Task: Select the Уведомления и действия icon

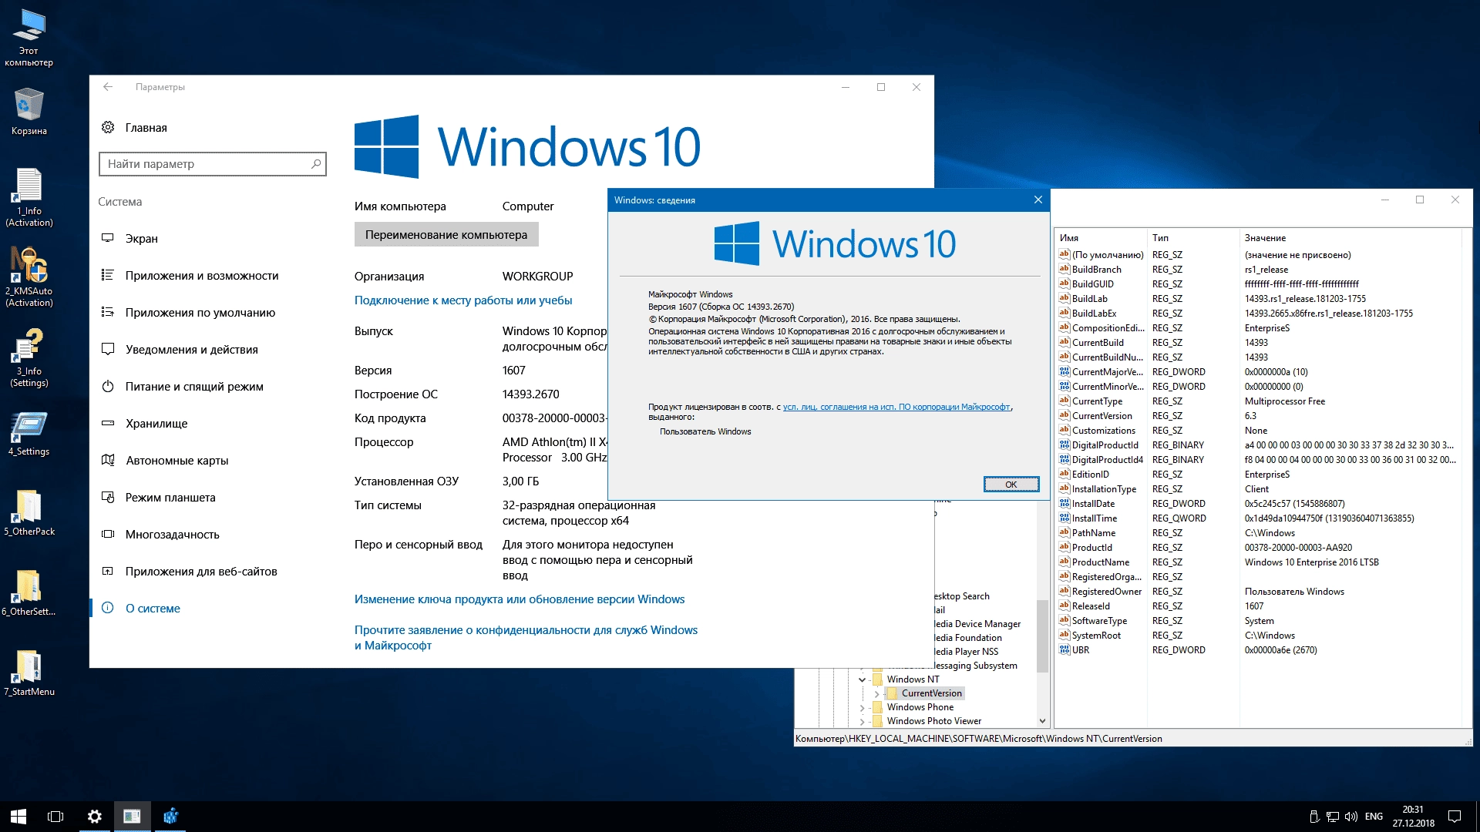Action: pos(108,349)
